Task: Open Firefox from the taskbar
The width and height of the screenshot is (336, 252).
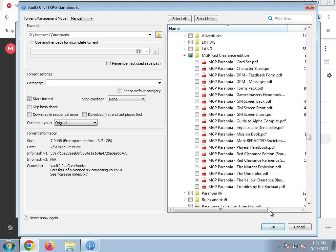Action: pyautogui.click(x=50, y=245)
